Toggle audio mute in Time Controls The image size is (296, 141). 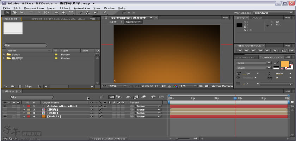pyautogui.click(x=276, y=51)
